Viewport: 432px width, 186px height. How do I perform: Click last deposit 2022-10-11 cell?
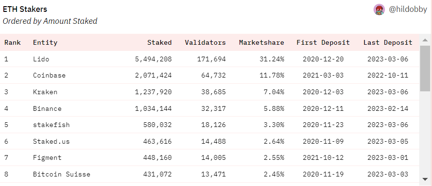point(388,75)
